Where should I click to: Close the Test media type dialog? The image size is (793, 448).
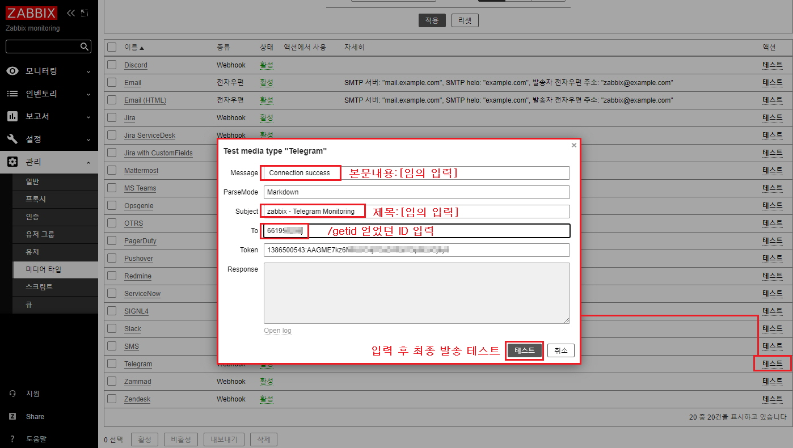pyautogui.click(x=574, y=145)
